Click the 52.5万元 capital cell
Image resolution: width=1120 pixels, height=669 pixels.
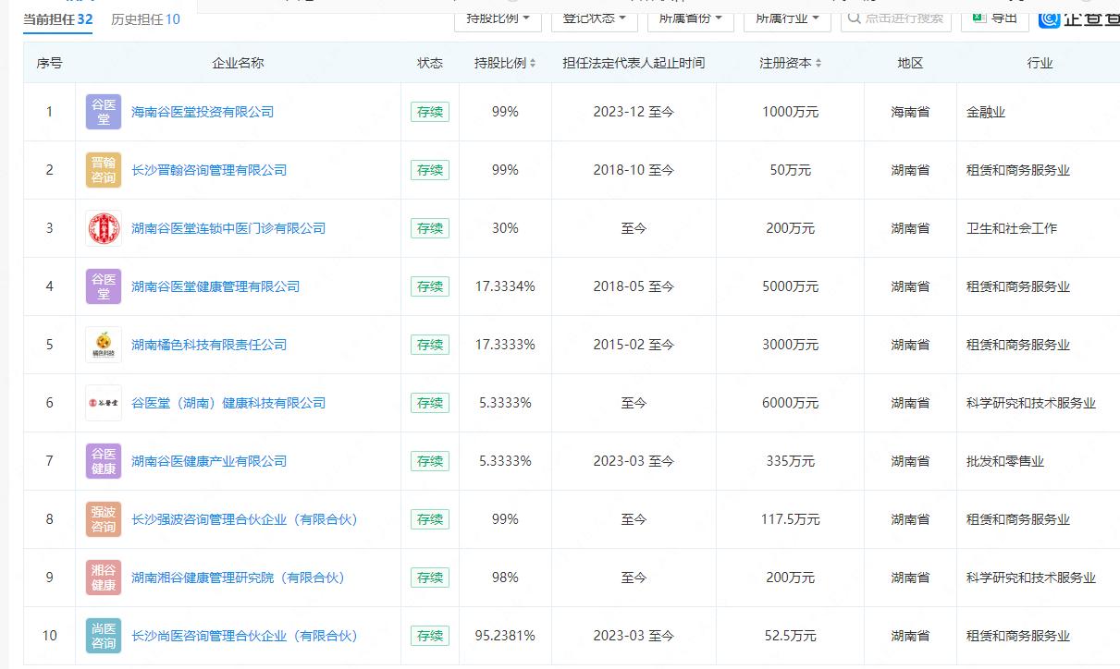pos(790,636)
